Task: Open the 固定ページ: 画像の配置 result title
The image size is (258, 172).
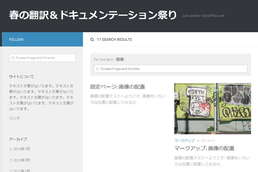Action: coord(117,87)
